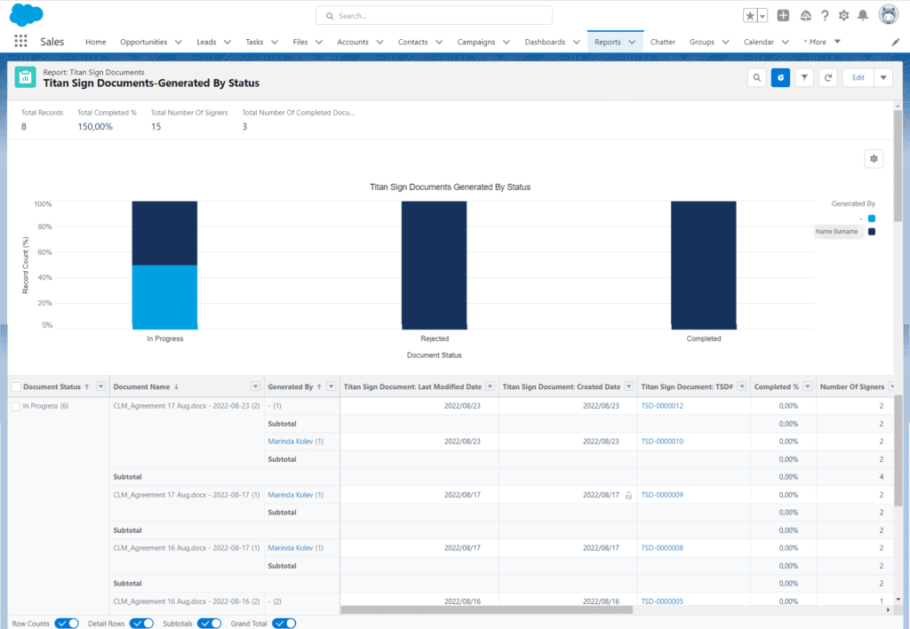Viewport: 910px width, 629px height.
Task: Check the In Progress row checkbox
Action: point(15,406)
